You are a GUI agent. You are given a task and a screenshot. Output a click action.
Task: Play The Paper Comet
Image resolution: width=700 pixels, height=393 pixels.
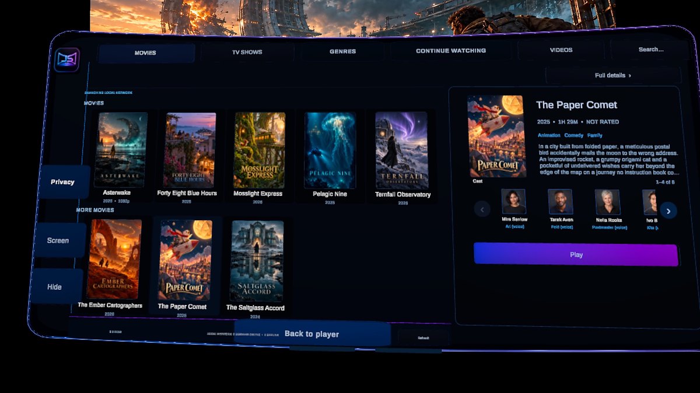click(576, 255)
